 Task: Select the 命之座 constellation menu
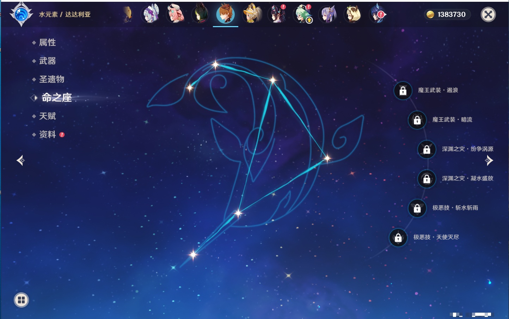57,98
